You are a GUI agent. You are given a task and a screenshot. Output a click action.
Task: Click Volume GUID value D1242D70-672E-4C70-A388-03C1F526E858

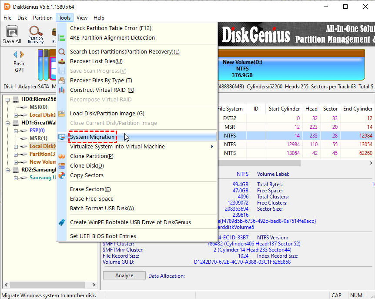point(242,262)
